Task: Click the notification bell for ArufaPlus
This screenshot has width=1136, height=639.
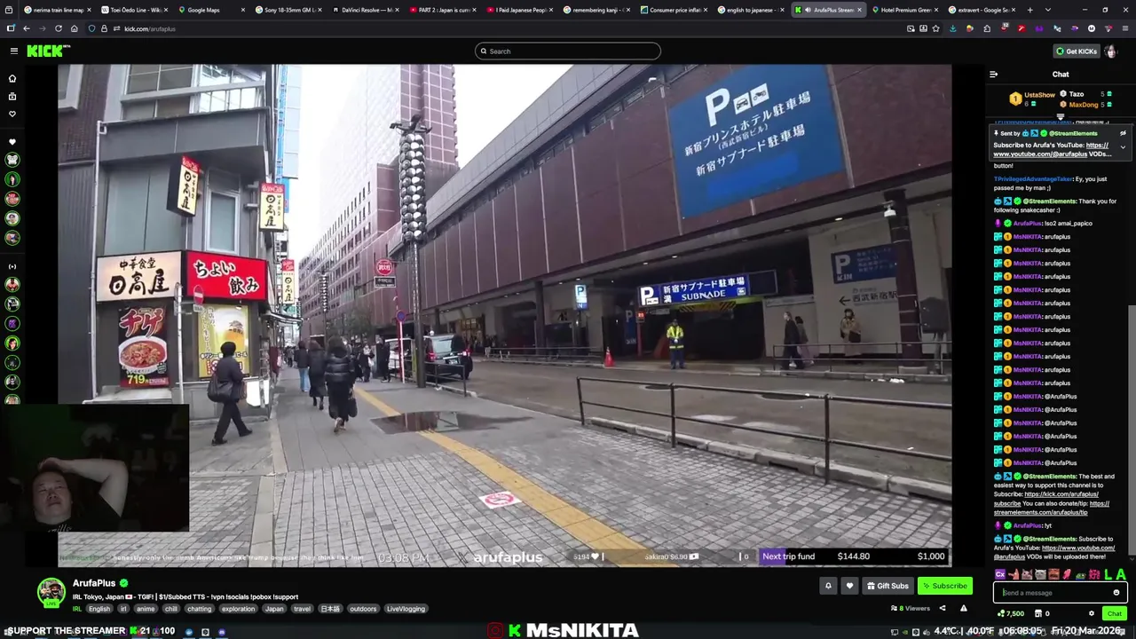Action: [828, 586]
